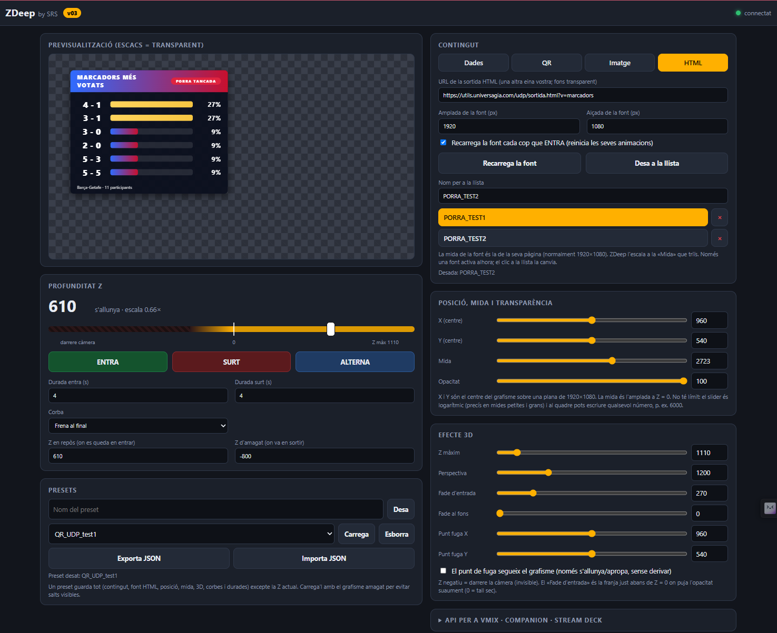Open the Corba dropdown
The height and width of the screenshot is (633, 777).
[138, 426]
